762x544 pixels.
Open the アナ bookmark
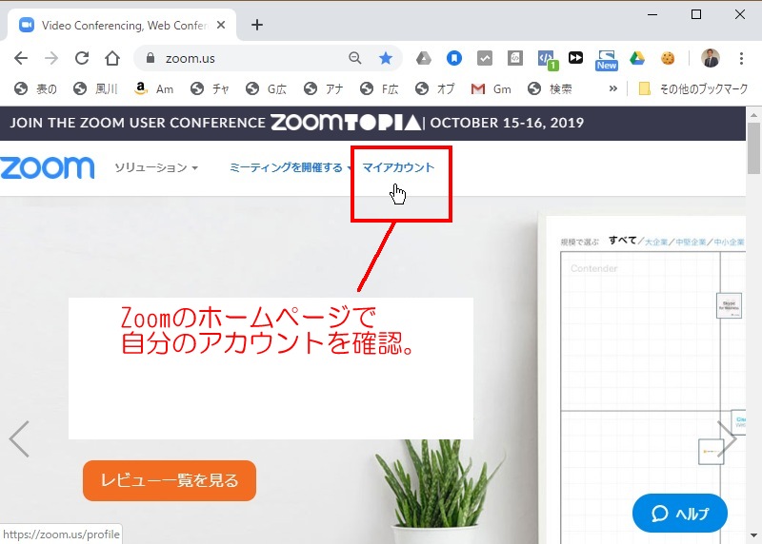click(x=323, y=88)
